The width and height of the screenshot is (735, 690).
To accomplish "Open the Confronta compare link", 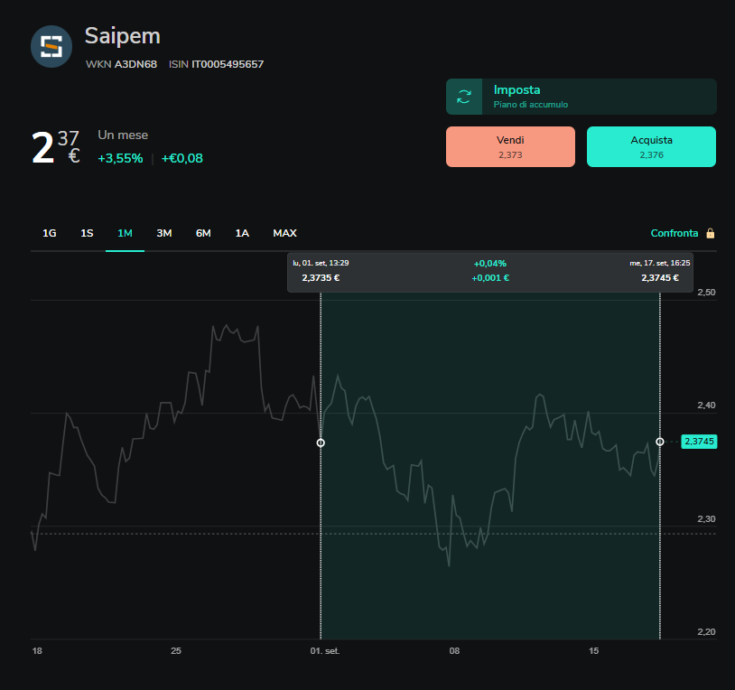I will pos(675,233).
